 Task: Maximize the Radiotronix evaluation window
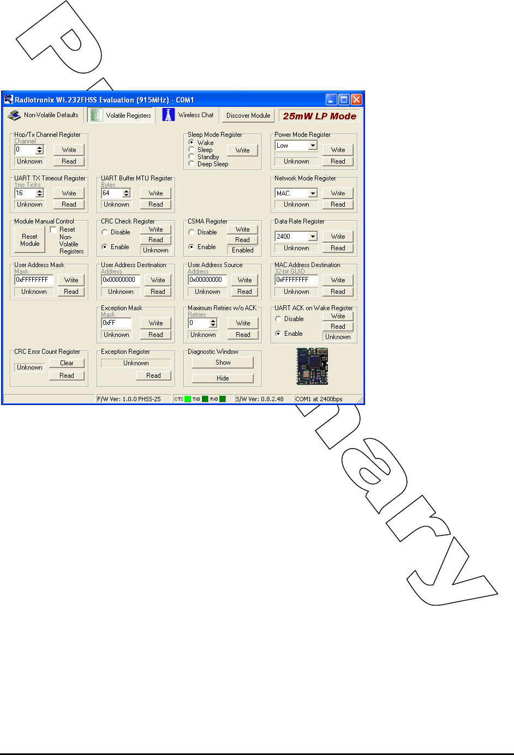click(344, 99)
